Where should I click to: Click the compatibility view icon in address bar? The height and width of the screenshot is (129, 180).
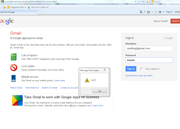139,2
